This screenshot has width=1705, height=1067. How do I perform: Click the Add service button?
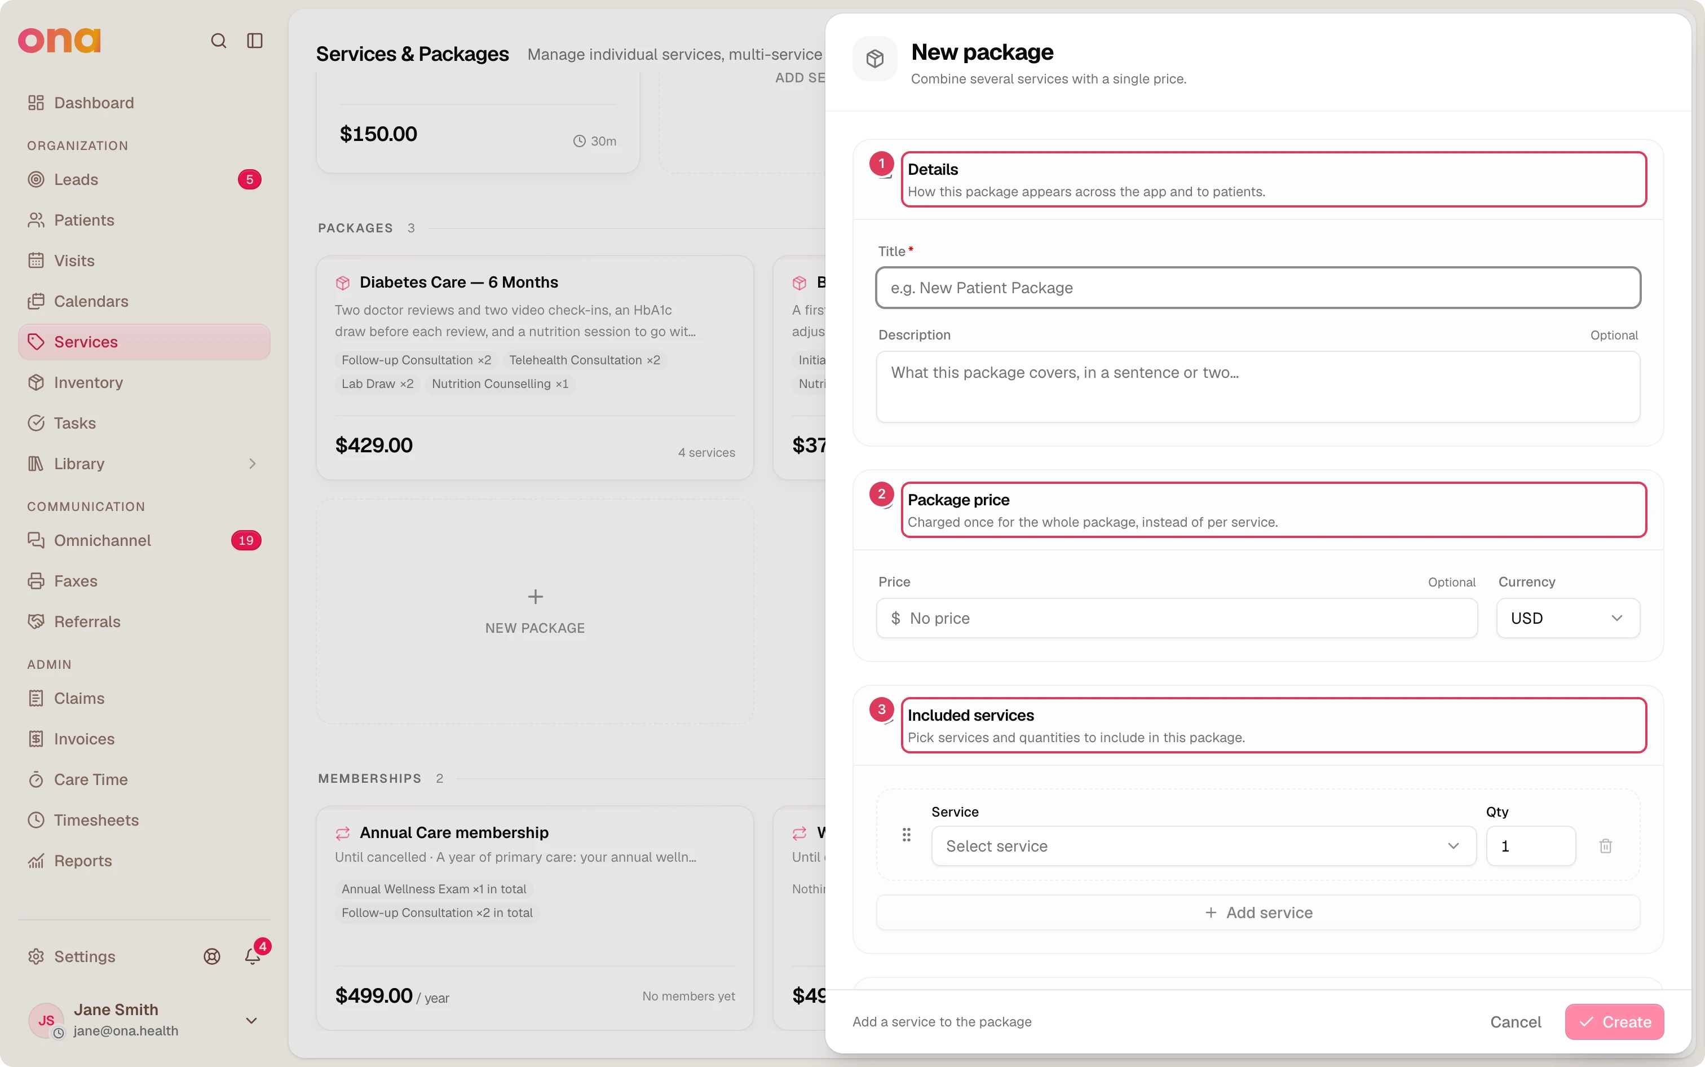[1258, 912]
